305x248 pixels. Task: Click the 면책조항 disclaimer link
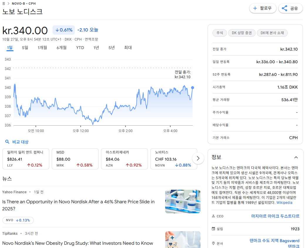tap(91, 39)
